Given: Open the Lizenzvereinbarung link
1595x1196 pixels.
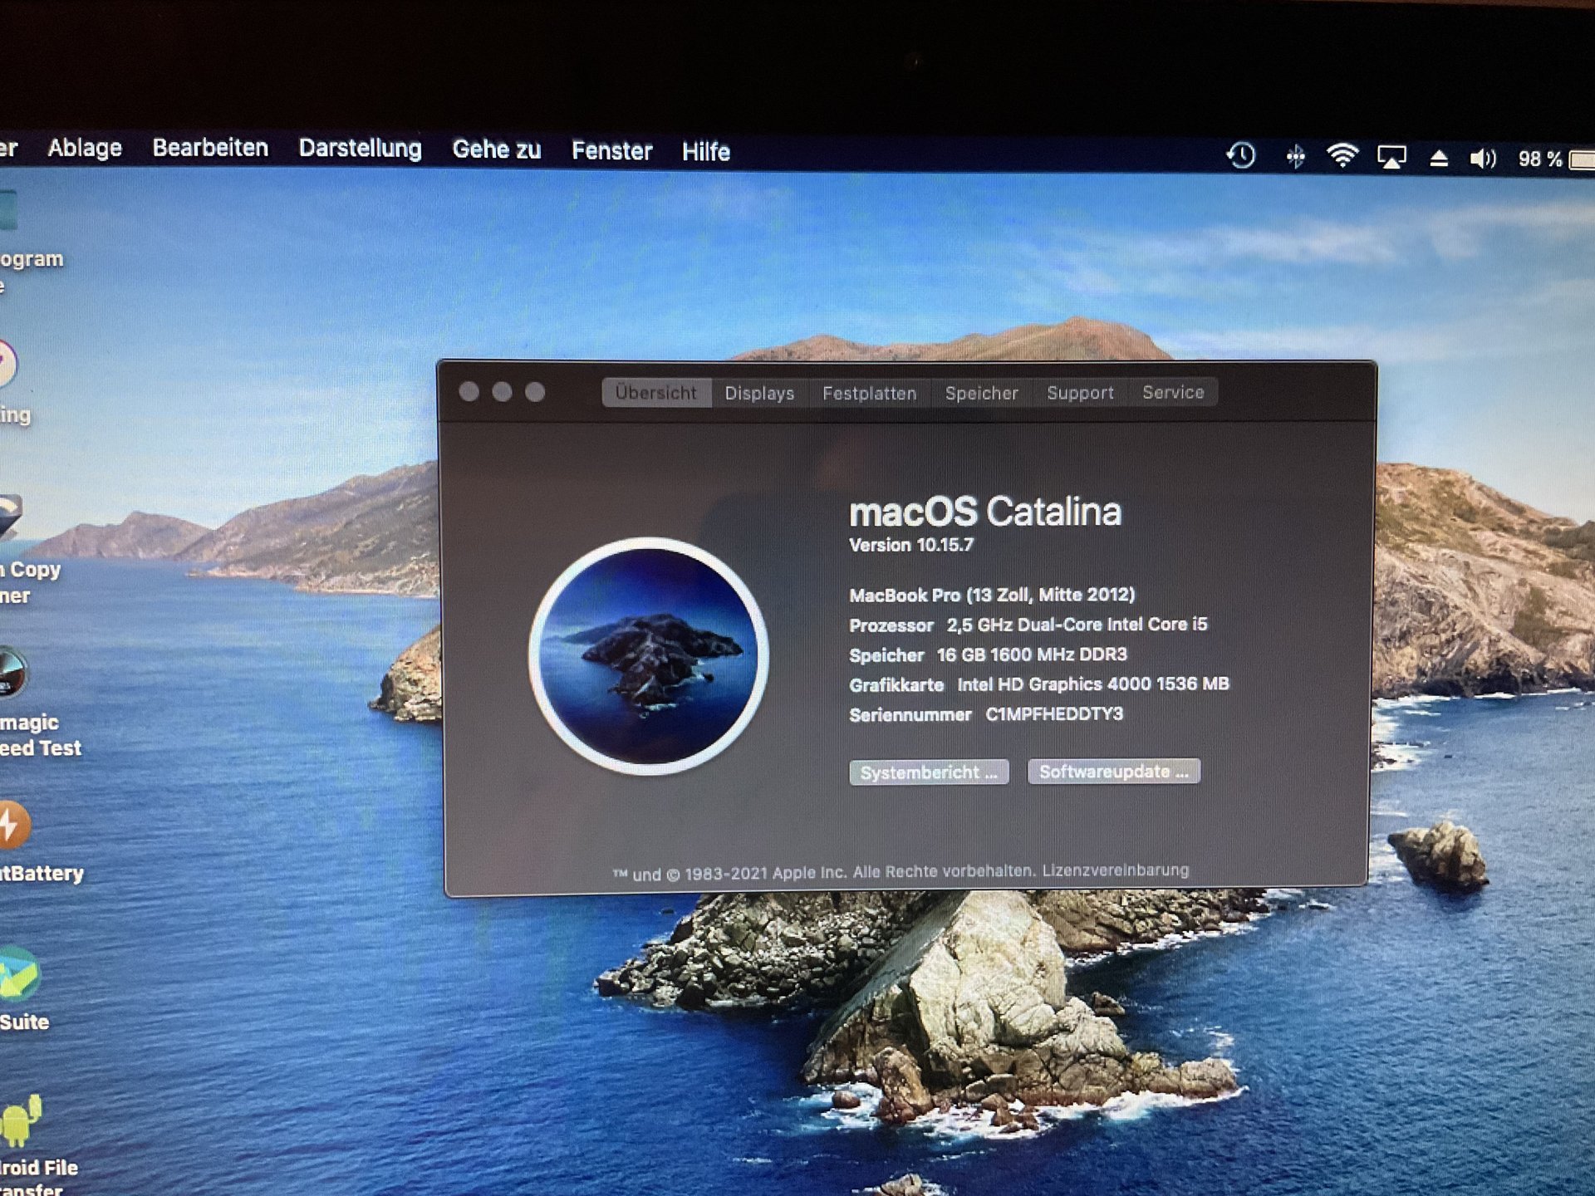Looking at the screenshot, I should click(1116, 870).
